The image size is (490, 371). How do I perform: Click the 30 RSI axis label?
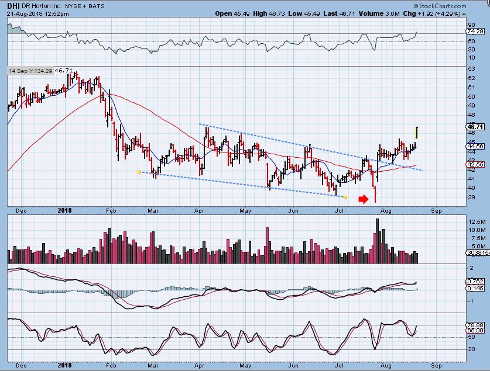[472, 50]
